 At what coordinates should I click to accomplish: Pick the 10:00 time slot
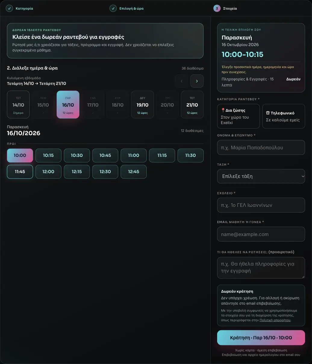[x=20, y=155]
